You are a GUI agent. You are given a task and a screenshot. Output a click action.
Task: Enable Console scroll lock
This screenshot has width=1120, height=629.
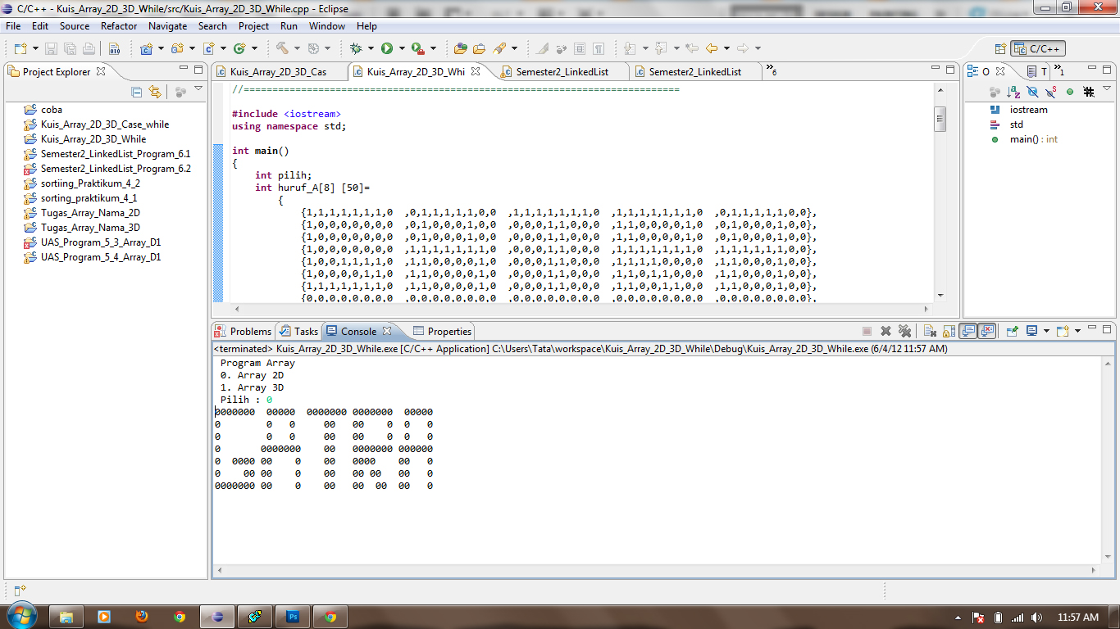coord(949,331)
